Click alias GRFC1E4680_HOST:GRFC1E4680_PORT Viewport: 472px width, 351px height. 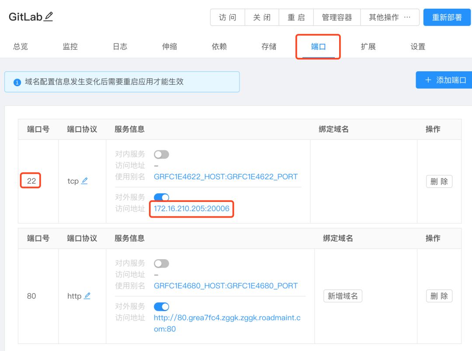pos(226,285)
